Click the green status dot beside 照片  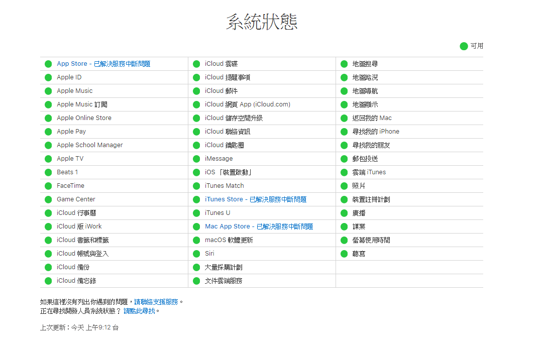coord(344,186)
